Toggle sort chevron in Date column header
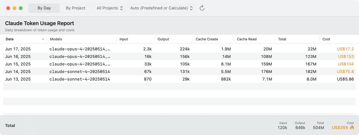Viewport: 359px width, 135px height. click(x=43, y=39)
